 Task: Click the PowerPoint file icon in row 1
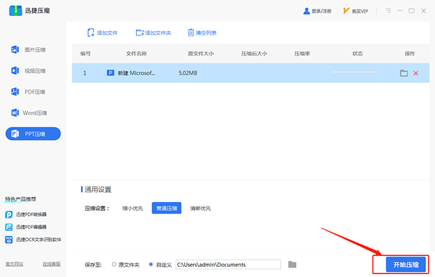click(110, 73)
